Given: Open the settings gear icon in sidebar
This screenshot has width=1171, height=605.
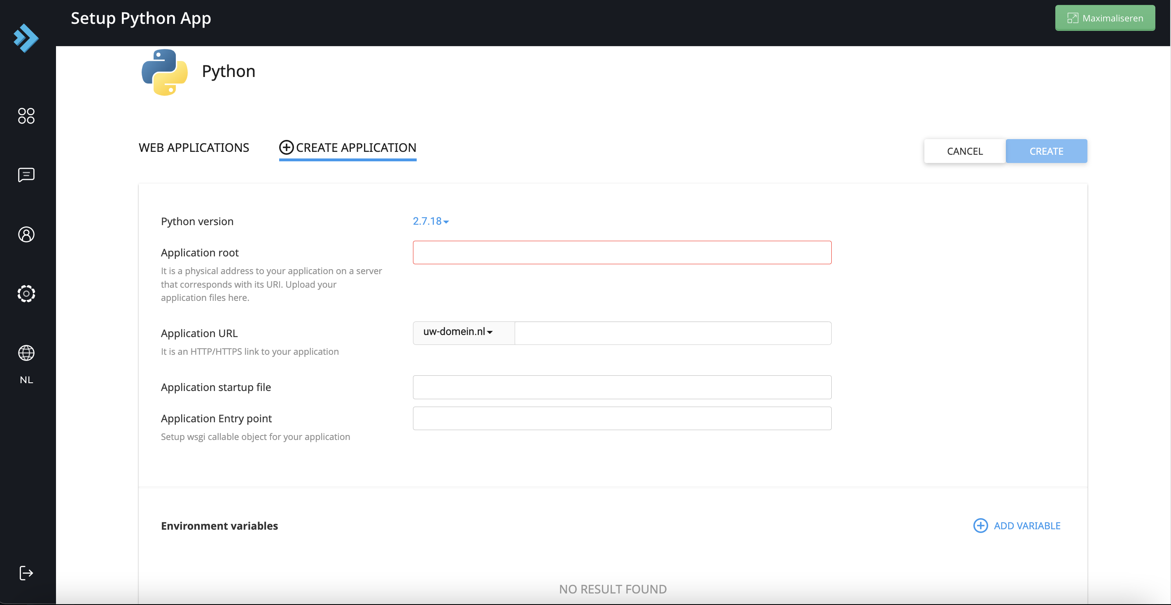Looking at the screenshot, I should (26, 293).
